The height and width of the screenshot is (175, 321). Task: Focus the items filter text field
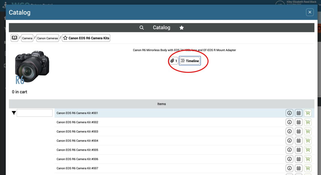point(35,113)
